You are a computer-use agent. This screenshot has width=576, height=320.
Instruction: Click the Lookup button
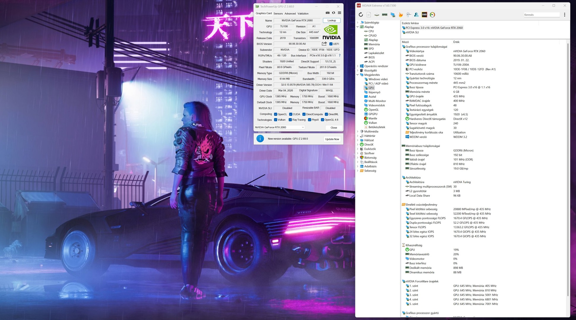pyautogui.click(x=332, y=20)
